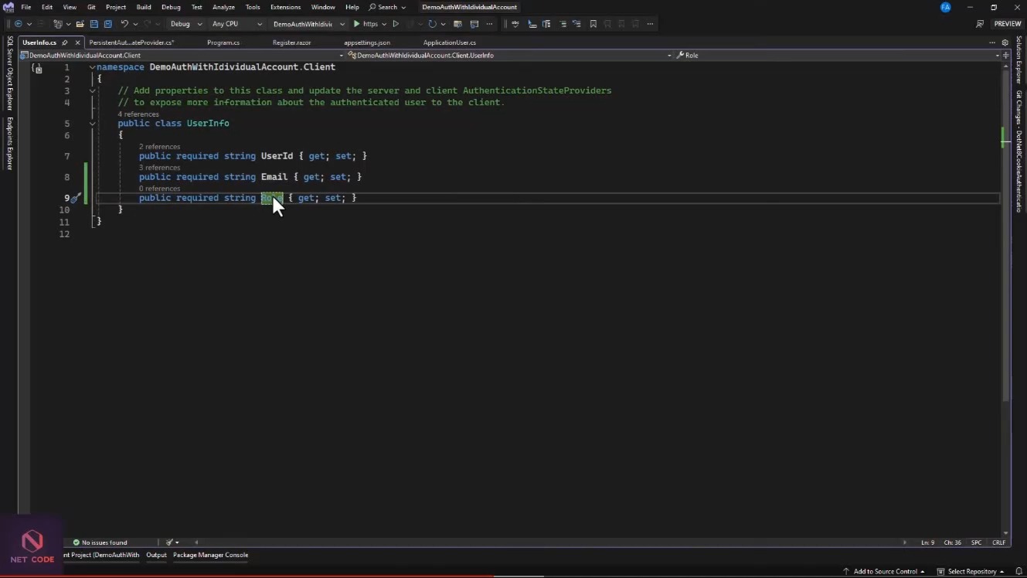Click the Navigate Backward icon
This screenshot has height=578, width=1027.
[x=19, y=24]
